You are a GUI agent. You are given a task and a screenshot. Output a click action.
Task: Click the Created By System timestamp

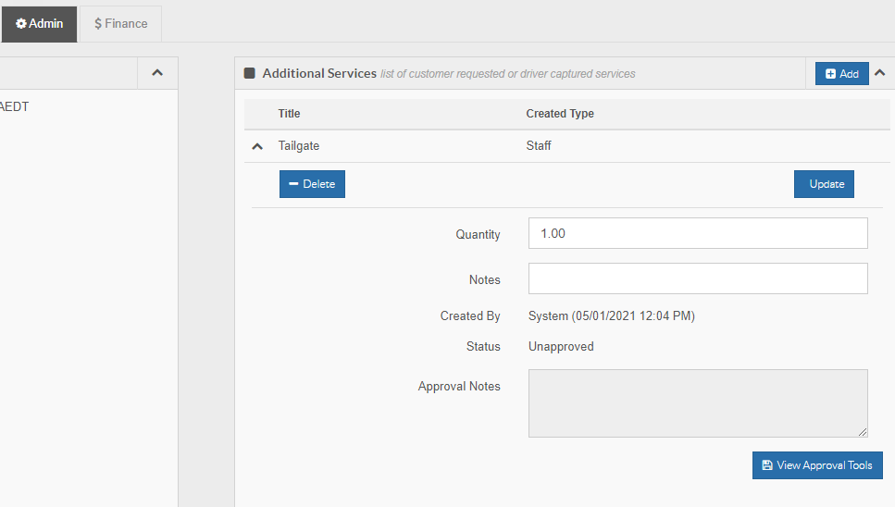611,316
